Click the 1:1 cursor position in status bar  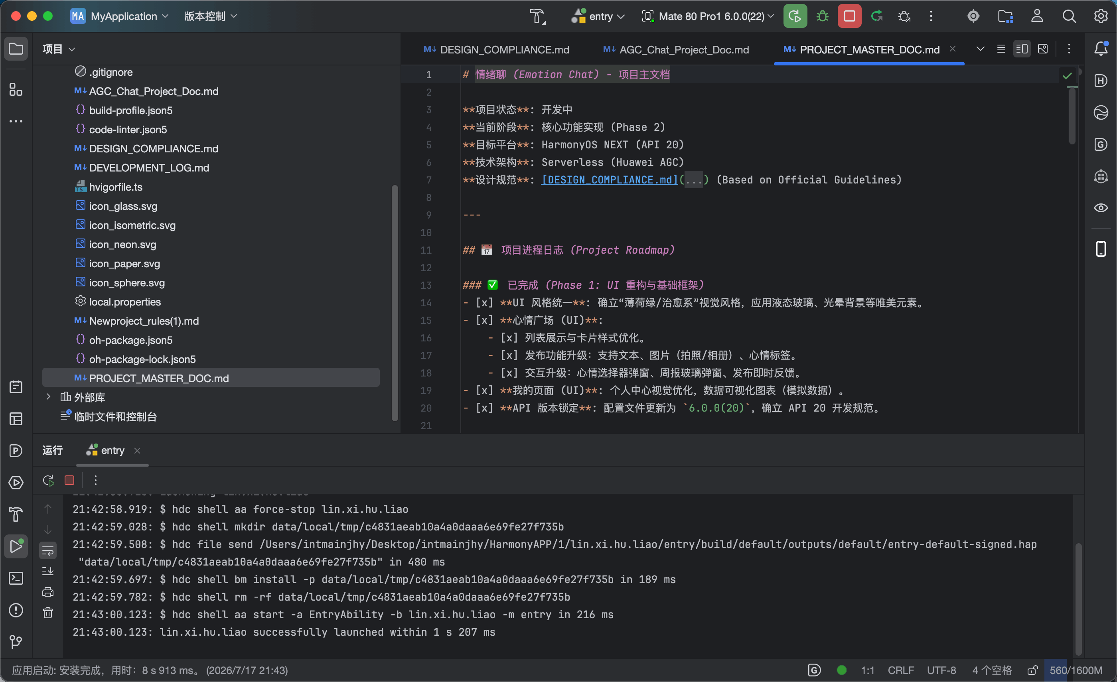pos(867,670)
